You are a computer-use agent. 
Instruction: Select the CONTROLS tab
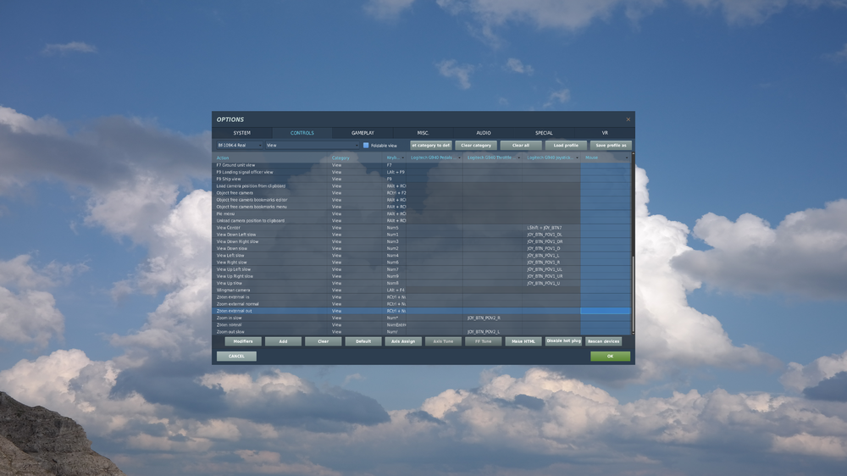click(302, 133)
